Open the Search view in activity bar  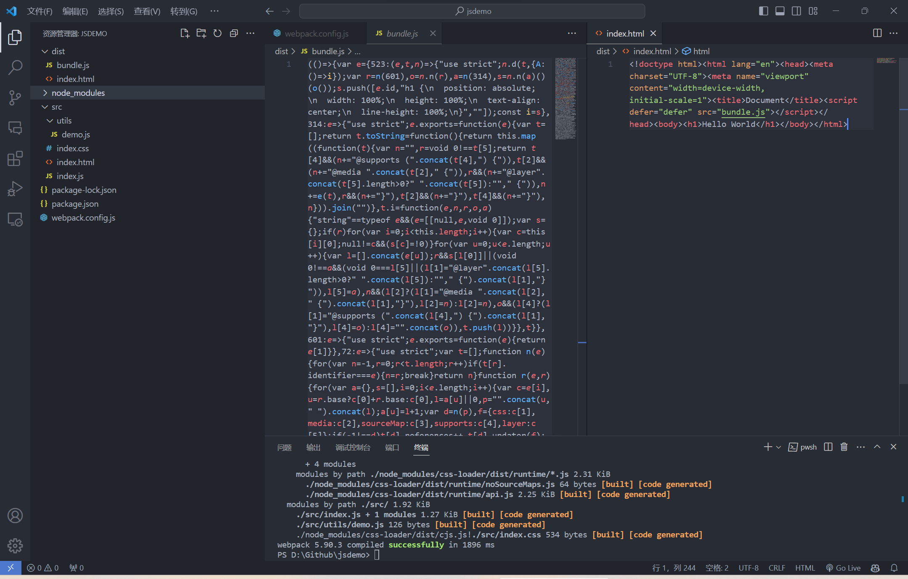(x=15, y=67)
